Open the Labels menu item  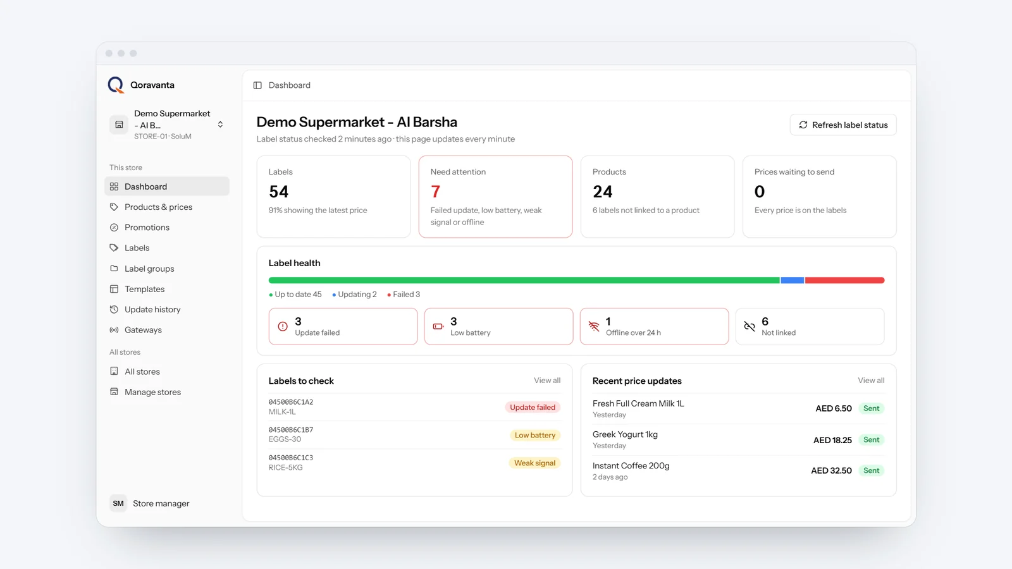[x=166, y=248]
